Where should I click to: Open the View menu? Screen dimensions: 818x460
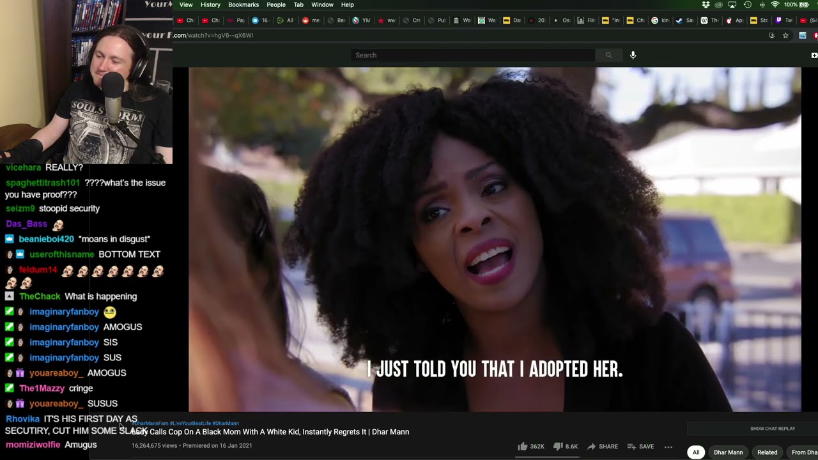[x=186, y=4]
